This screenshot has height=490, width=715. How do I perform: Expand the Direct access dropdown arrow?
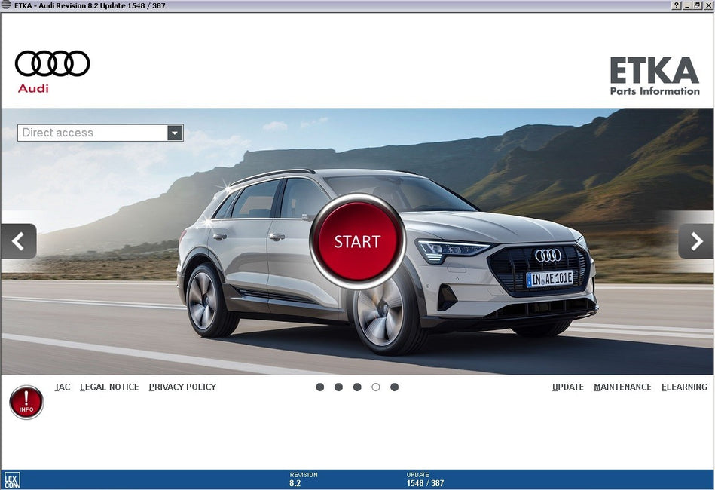pos(175,133)
